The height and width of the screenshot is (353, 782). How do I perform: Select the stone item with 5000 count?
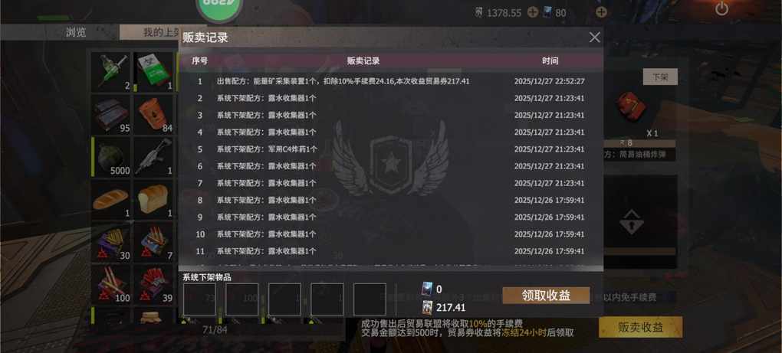pos(111,156)
